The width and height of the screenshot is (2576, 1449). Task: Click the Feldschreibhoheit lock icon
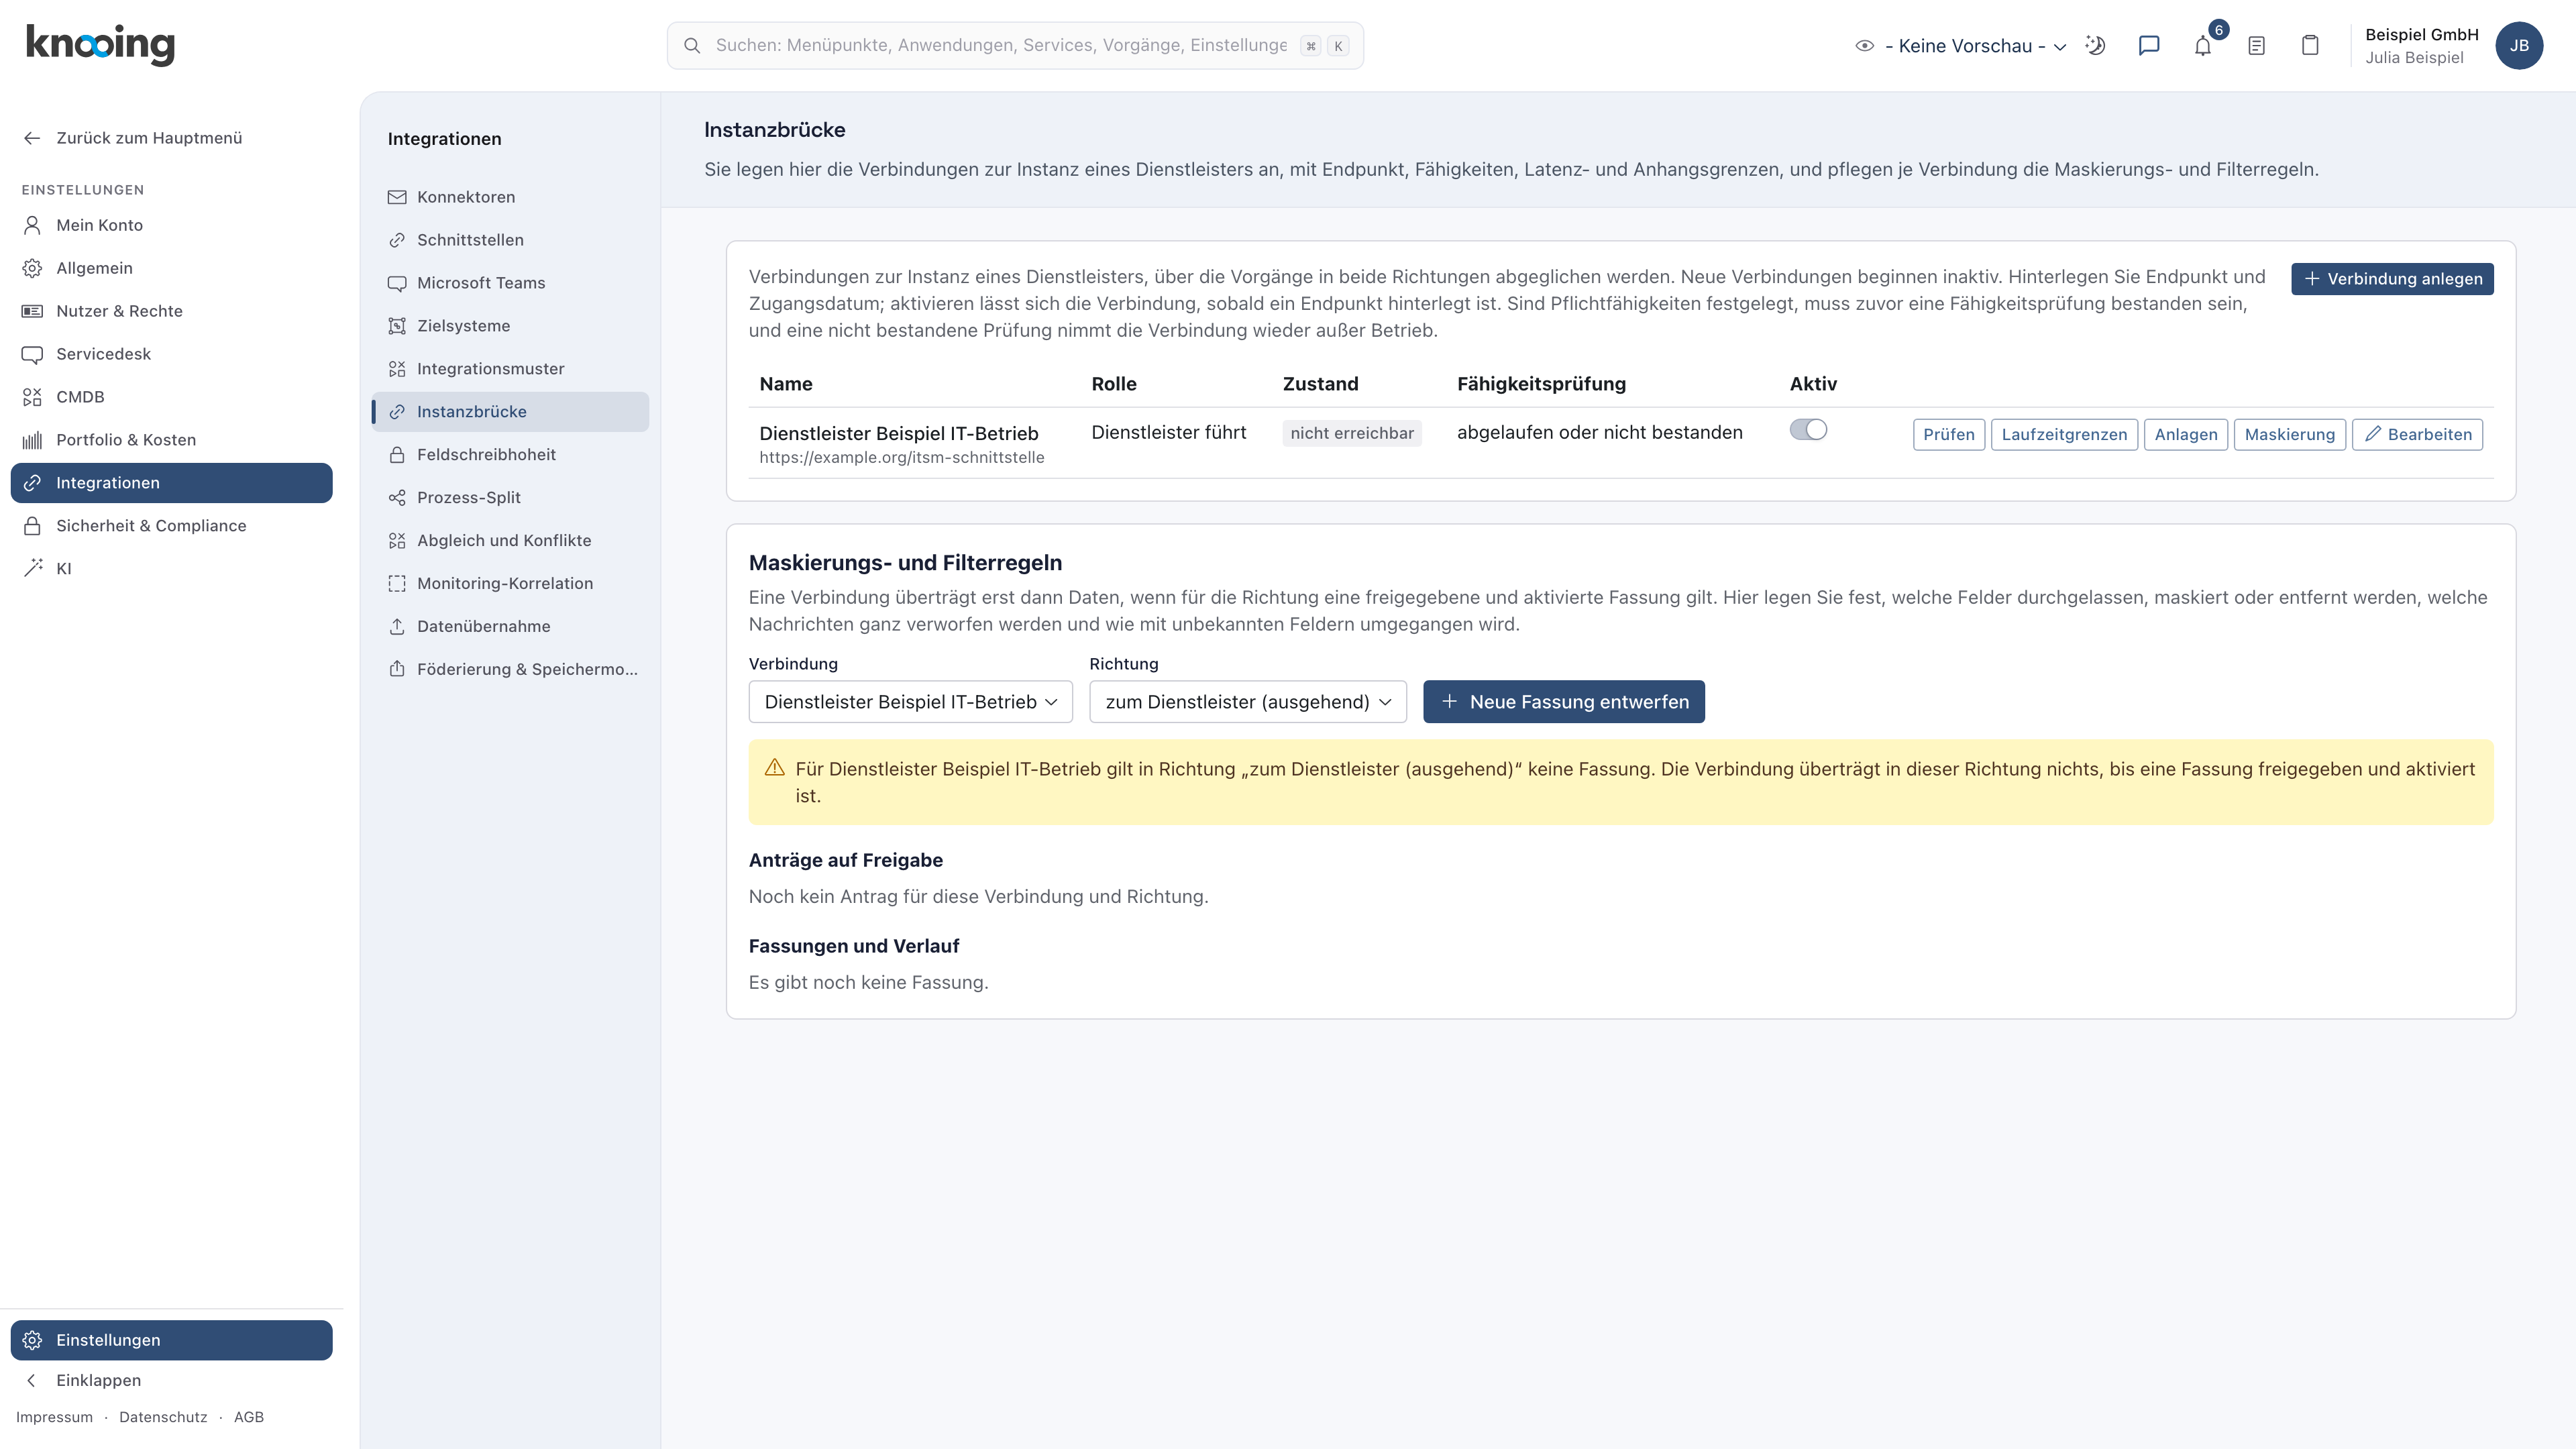pos(397,455)
